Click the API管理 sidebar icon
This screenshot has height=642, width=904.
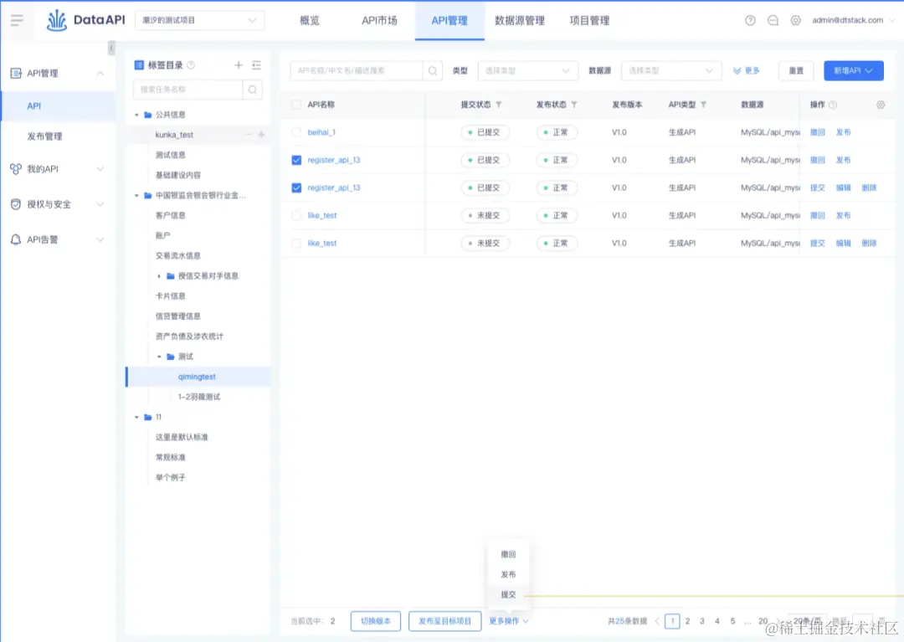click(16, 73)
